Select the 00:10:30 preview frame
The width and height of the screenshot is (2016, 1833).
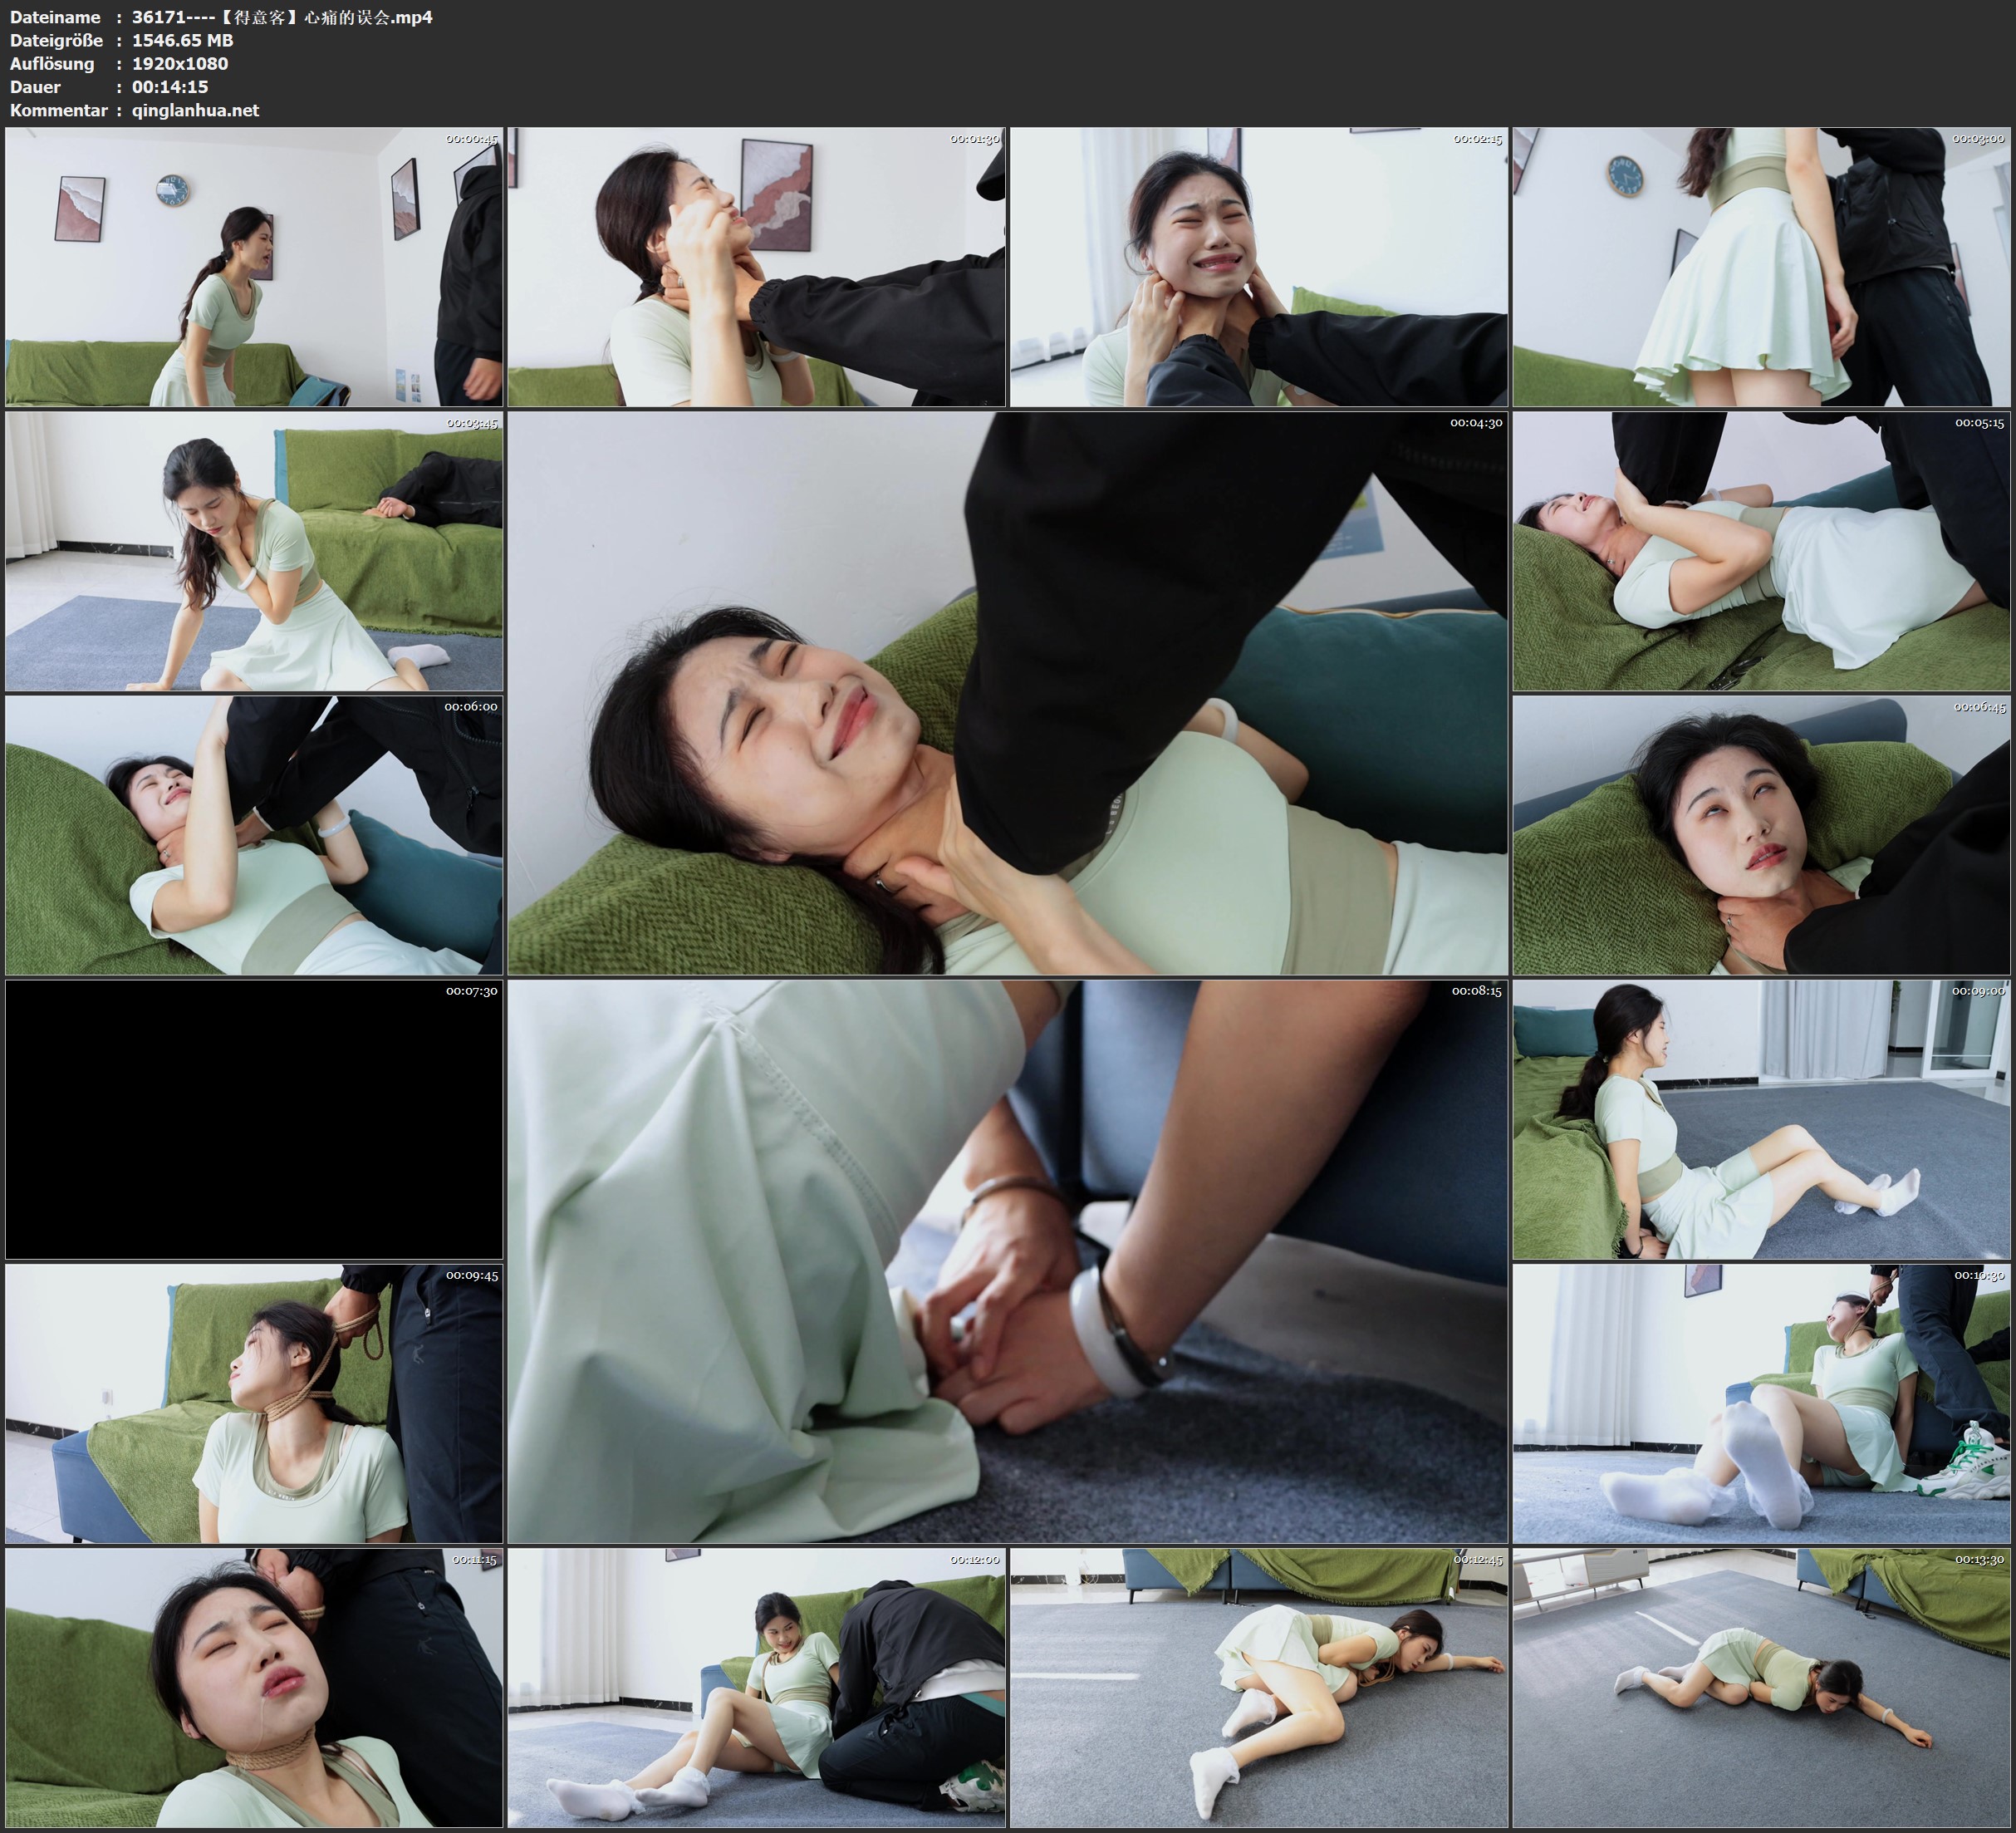[1761, 1403]
